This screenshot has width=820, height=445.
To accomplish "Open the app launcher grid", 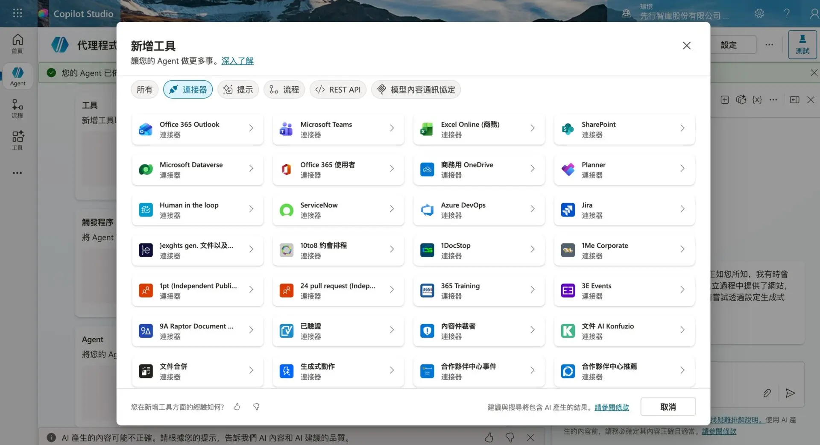I will [18, 13].
